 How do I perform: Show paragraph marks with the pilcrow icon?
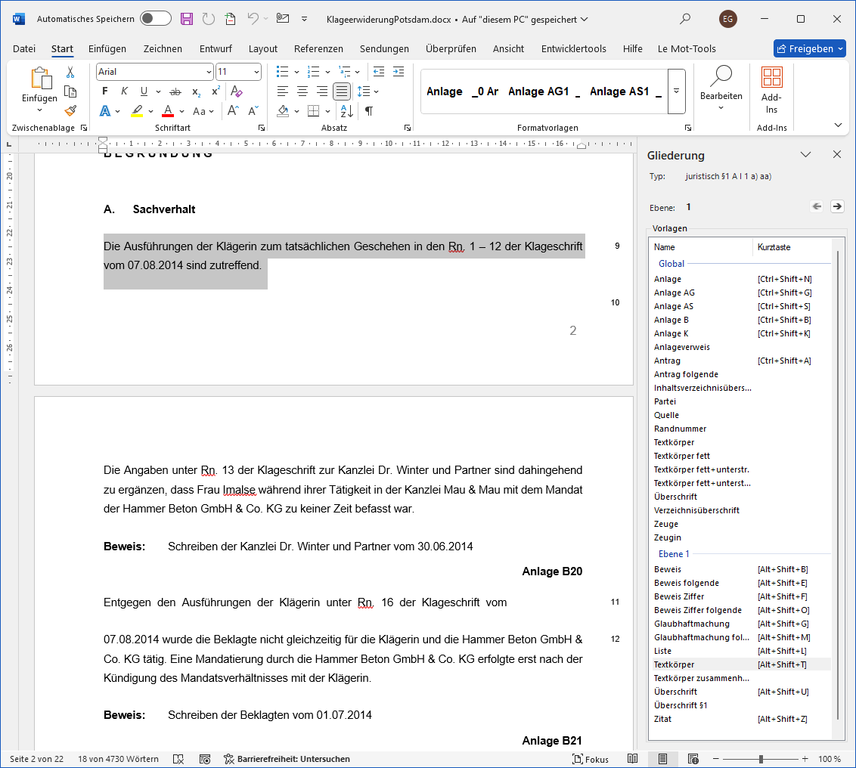(368, 111)
